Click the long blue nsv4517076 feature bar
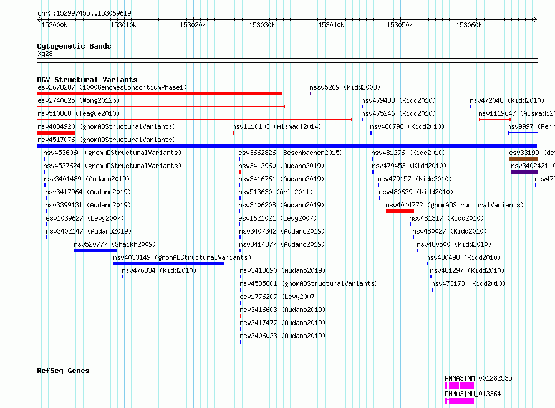Screen dimensions: 555x408 click(x=287, y=146)
